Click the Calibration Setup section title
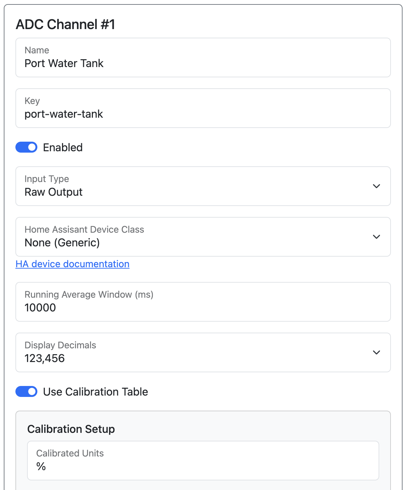The height and width of the screenshot is (490, 407). coord(71,429)
